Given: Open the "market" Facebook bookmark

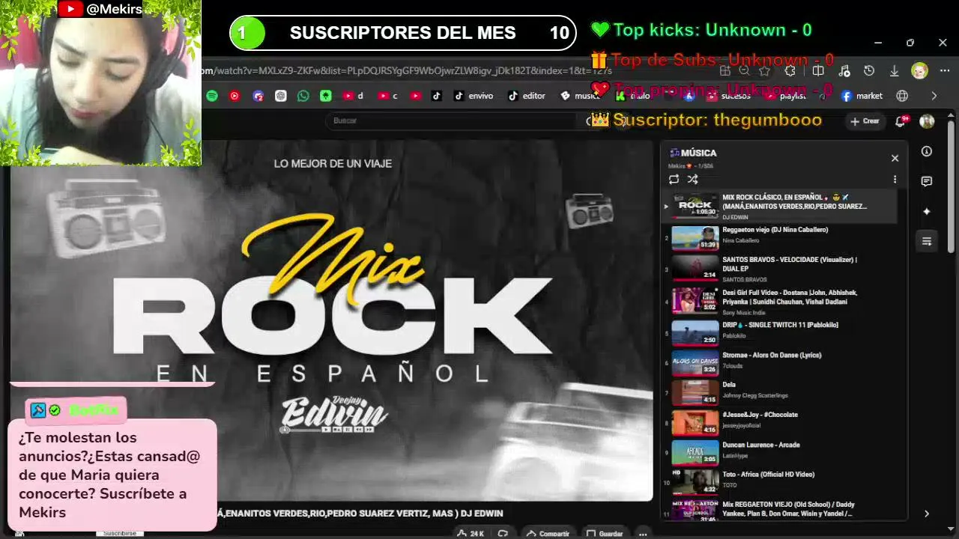Looking at the screenshot, I should (x=862, y=96).
